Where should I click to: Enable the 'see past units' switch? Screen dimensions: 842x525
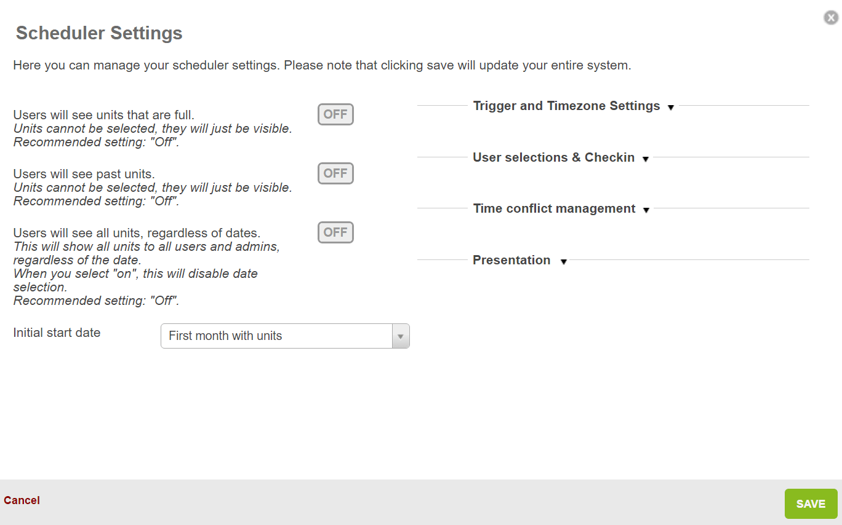[335, 173]
